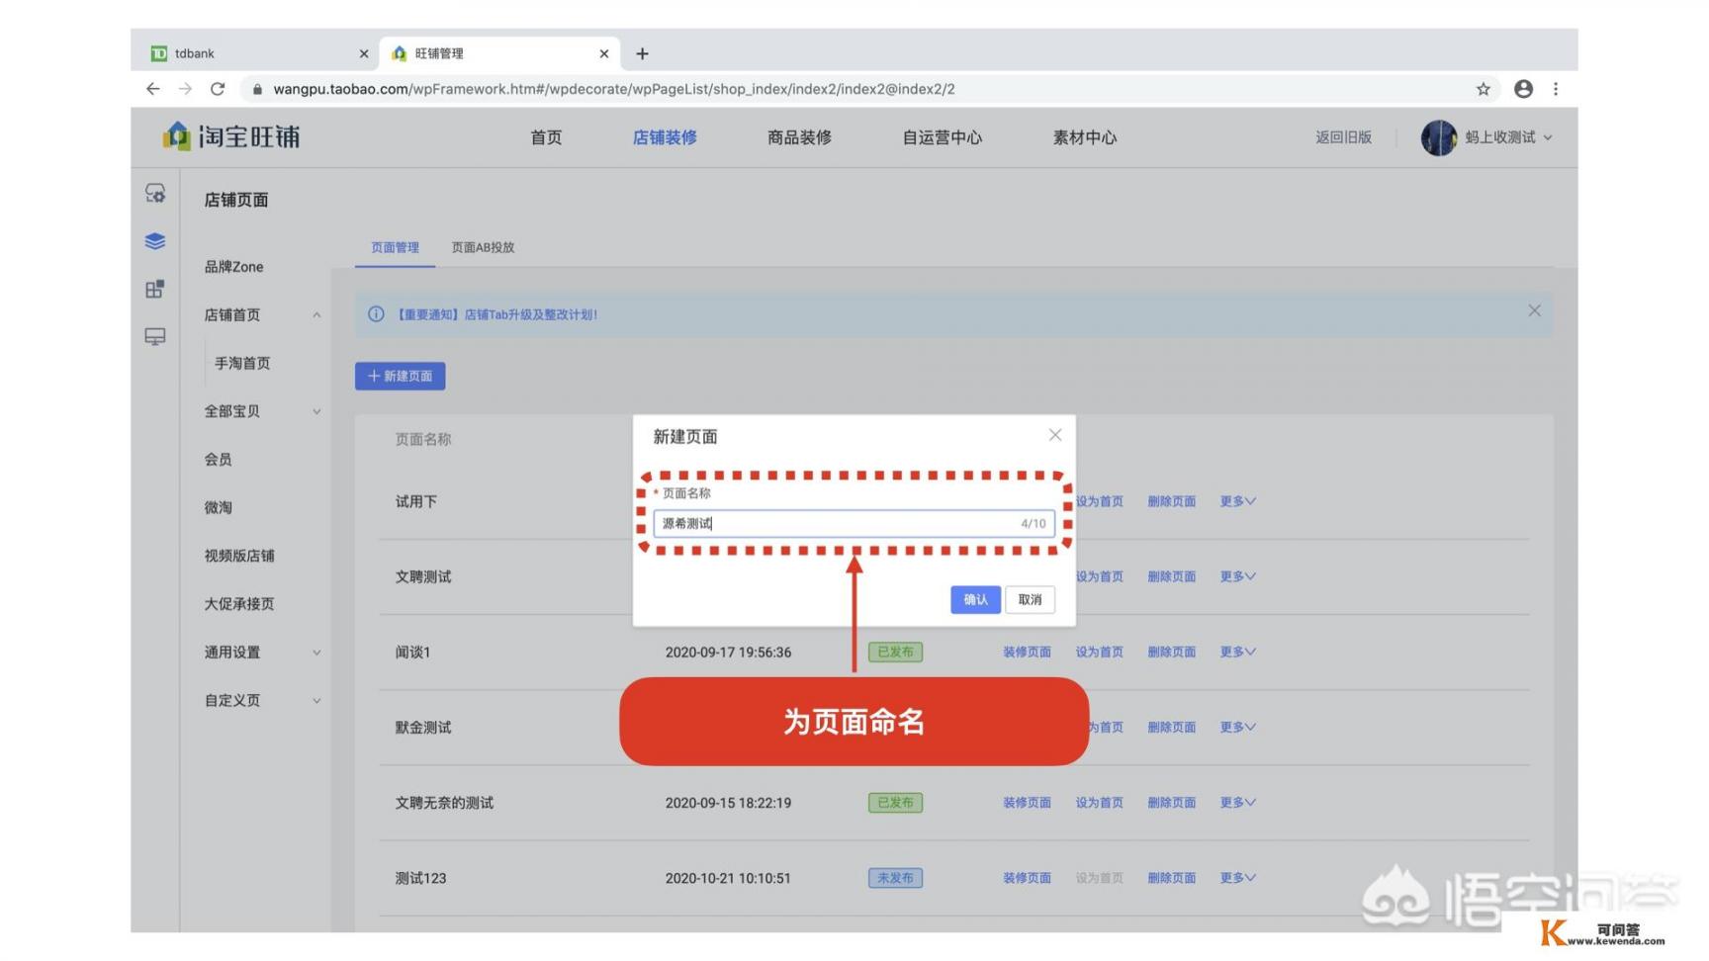Open the 首页 nav item
1709x961 pixels.
[546, 137]
